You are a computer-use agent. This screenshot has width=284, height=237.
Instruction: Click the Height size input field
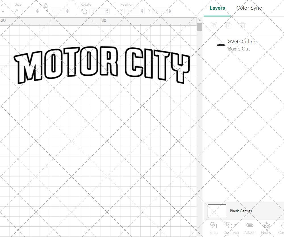[57, 11]
